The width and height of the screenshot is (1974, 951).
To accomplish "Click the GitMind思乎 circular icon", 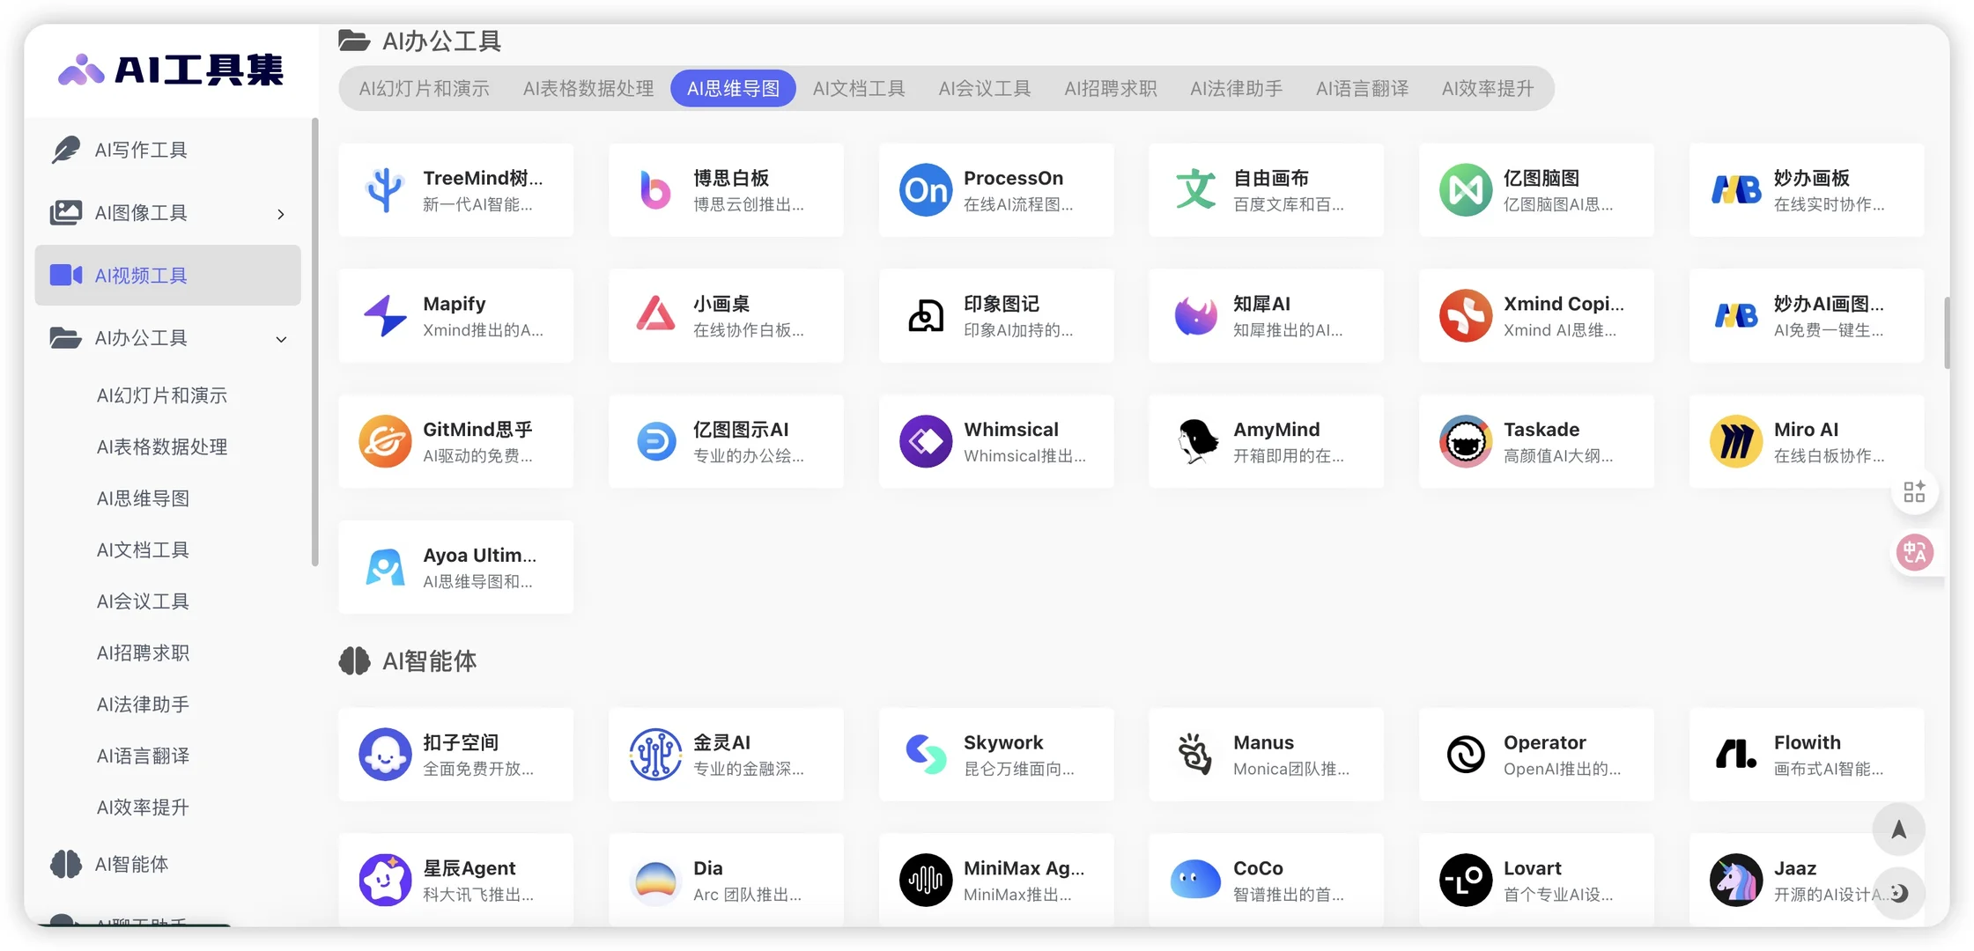I will (x=384, y=441).
